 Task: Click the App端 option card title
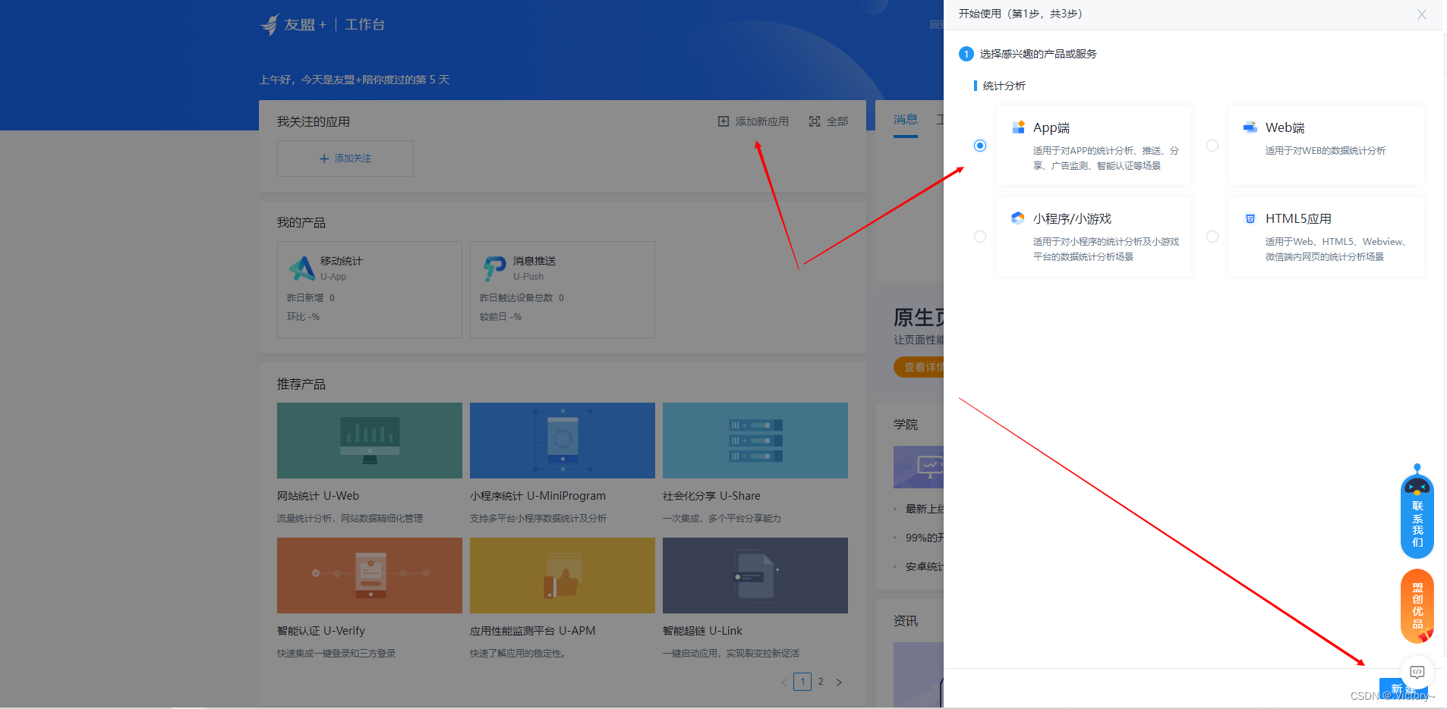[1051, 127]
